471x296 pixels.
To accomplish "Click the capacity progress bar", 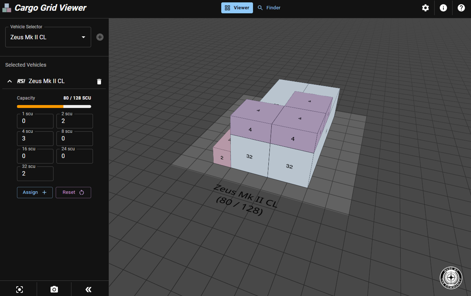I will pyautogui.click(x=54, y=106).
